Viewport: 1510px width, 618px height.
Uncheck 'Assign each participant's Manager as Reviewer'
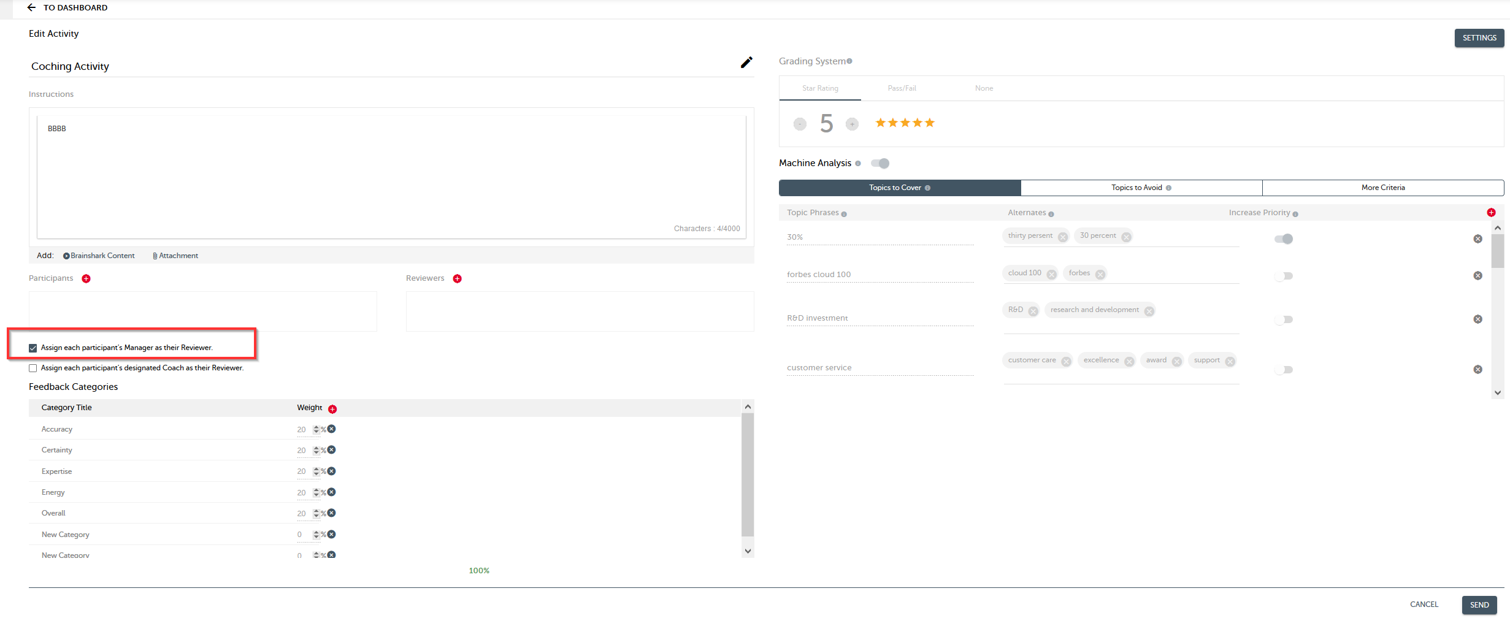[x=33, y=348]
